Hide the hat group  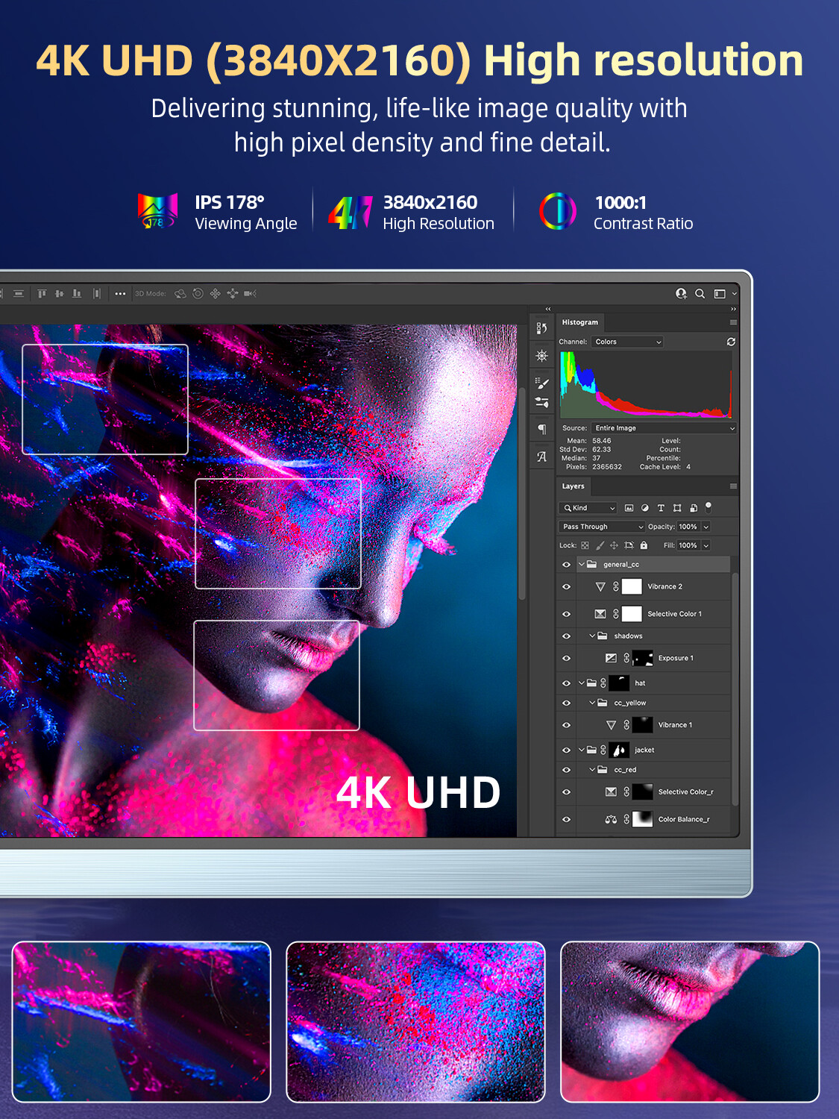tap(566, 683)
